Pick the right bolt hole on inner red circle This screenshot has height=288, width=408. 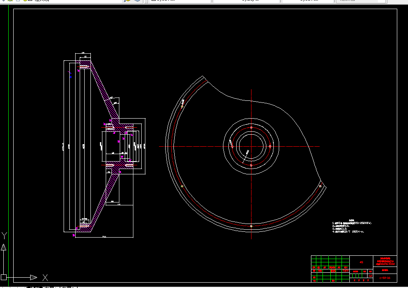270,146
